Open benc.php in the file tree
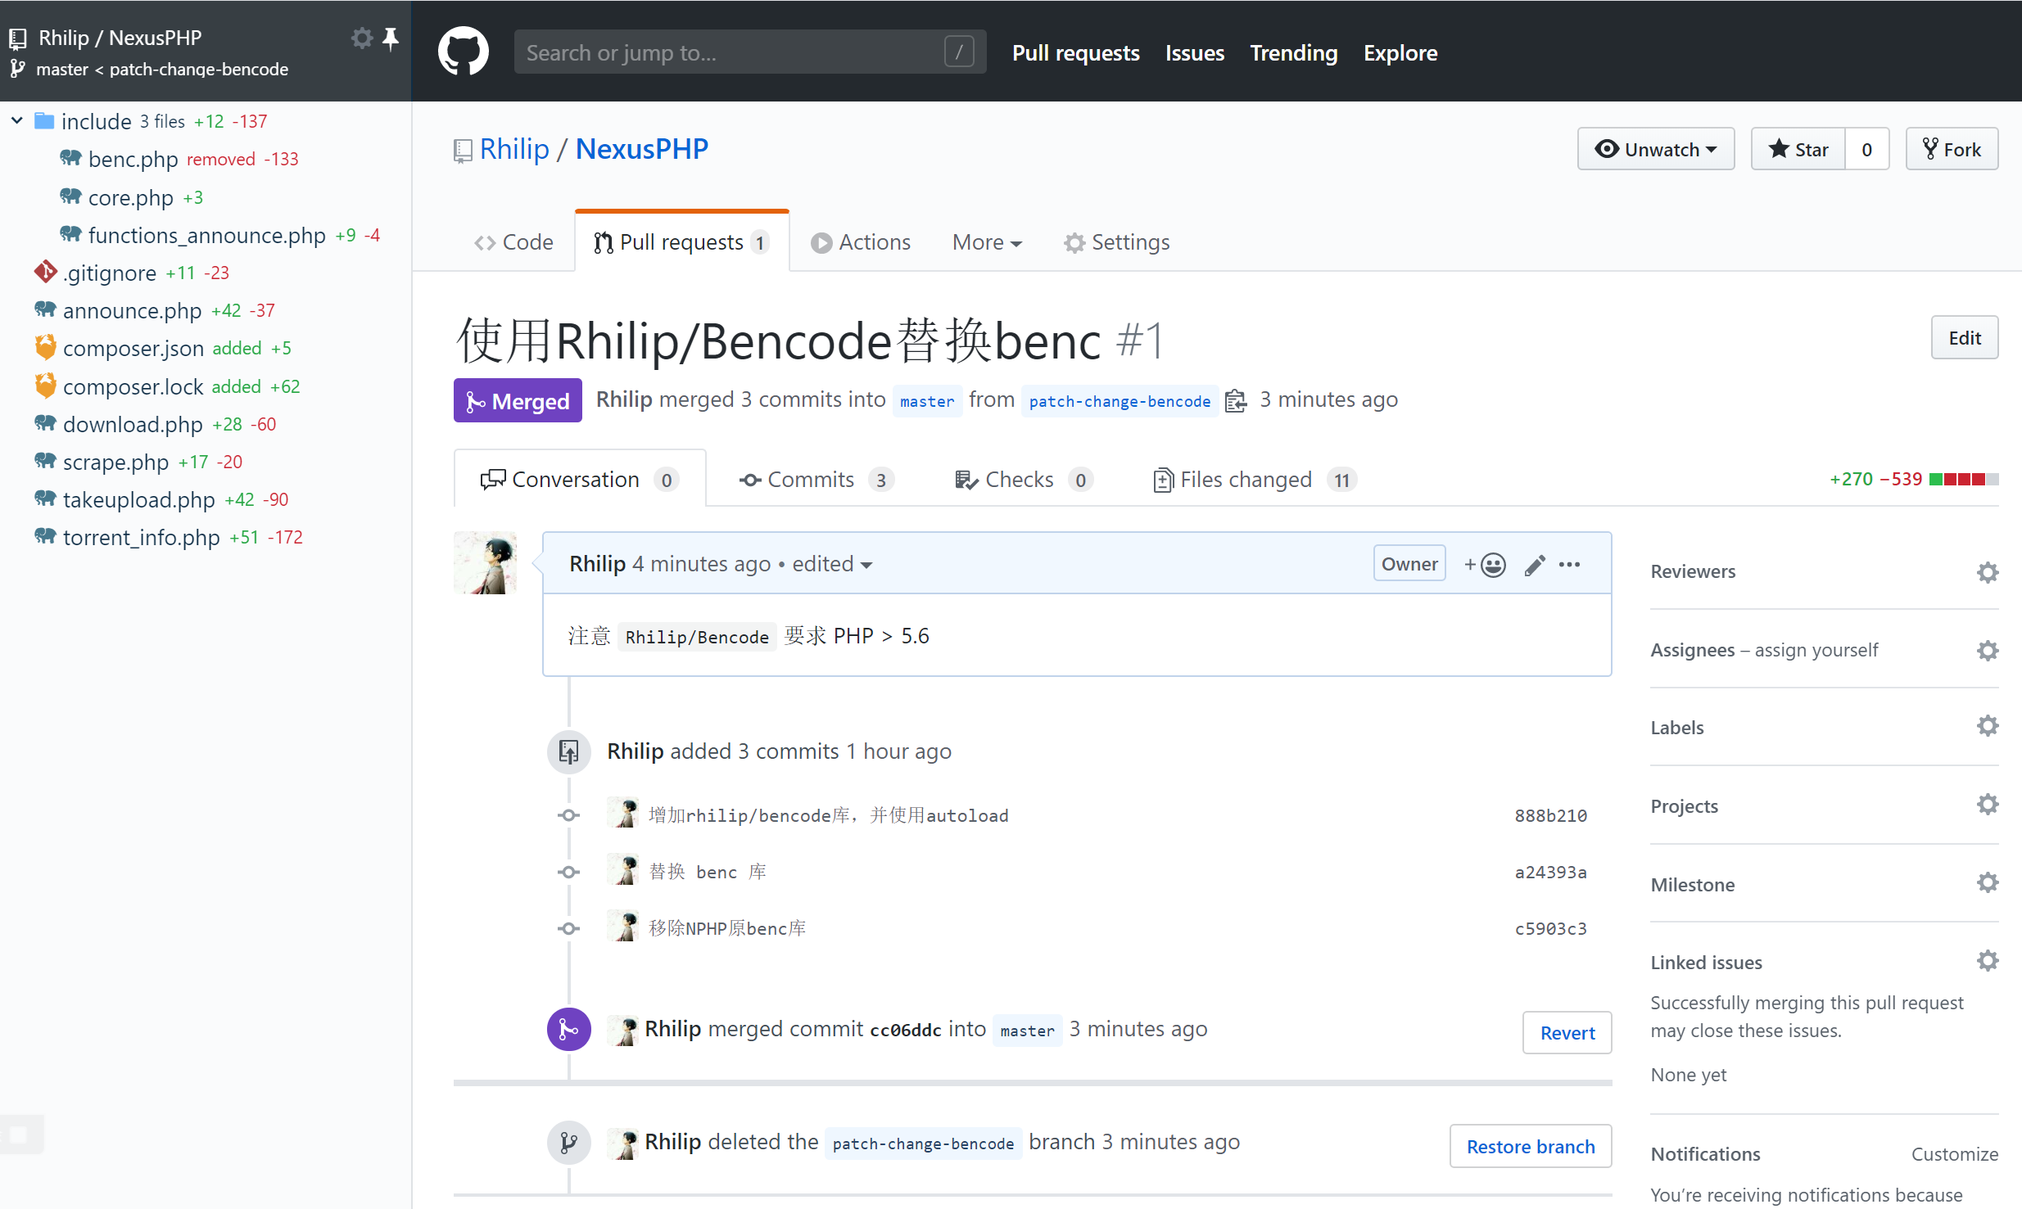 (x=133, y=159)
